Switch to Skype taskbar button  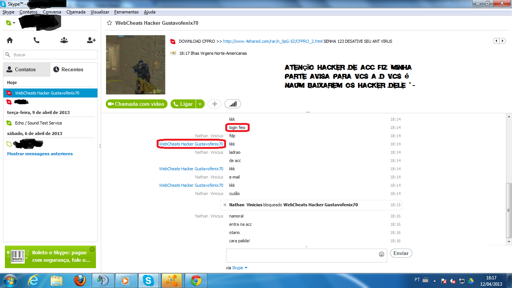pyautogui.click(x=149, y=280)
